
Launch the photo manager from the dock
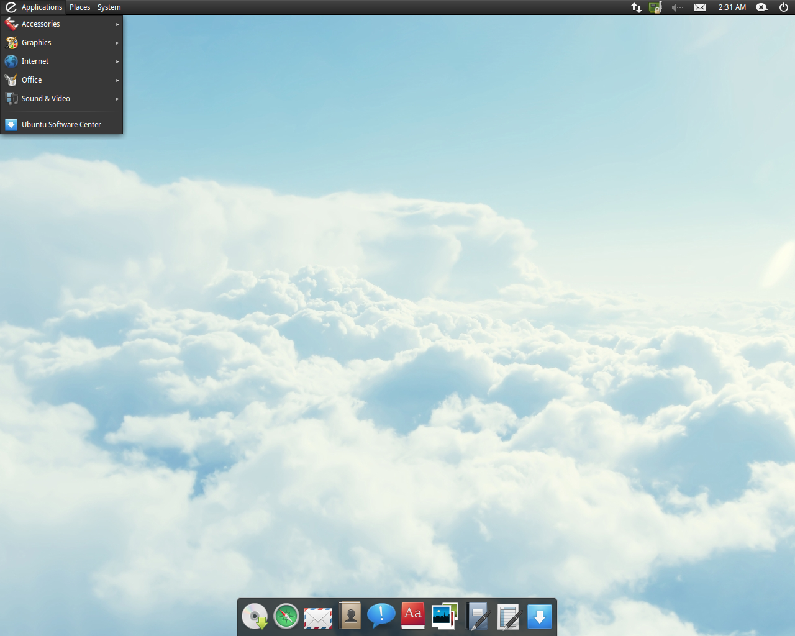pyautogui.click(x=445, y=616)
